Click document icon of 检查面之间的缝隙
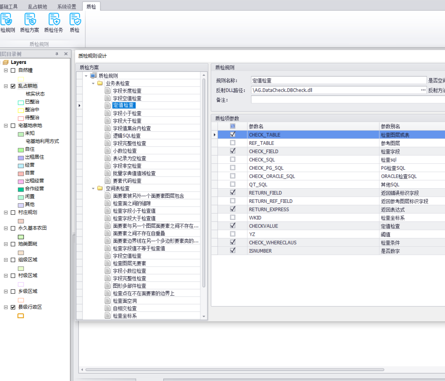445x381 pixels. coord(107,203)
